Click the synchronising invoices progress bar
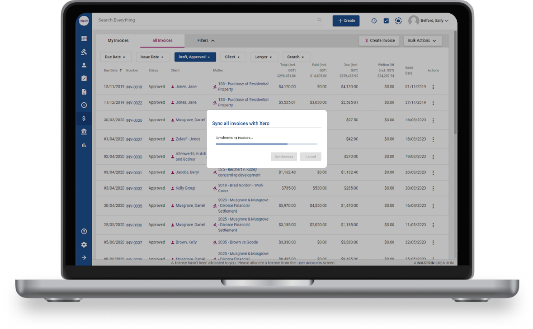The width and height of the screenshot is (533, 329). (x=266, y=143)
